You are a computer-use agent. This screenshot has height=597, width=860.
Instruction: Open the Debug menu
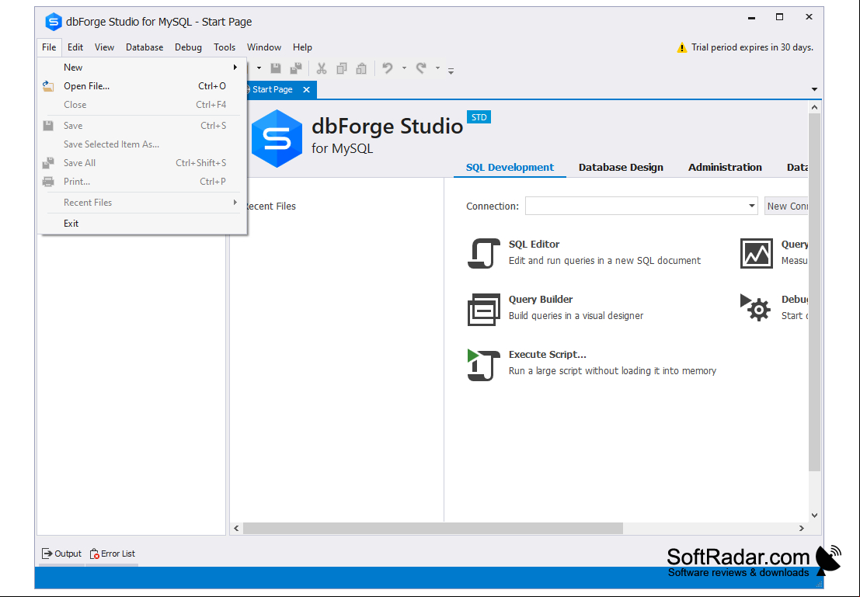[188, 47]
